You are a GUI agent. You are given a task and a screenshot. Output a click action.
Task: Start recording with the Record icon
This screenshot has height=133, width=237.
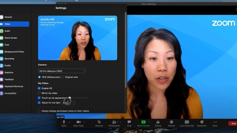(172, 122)
